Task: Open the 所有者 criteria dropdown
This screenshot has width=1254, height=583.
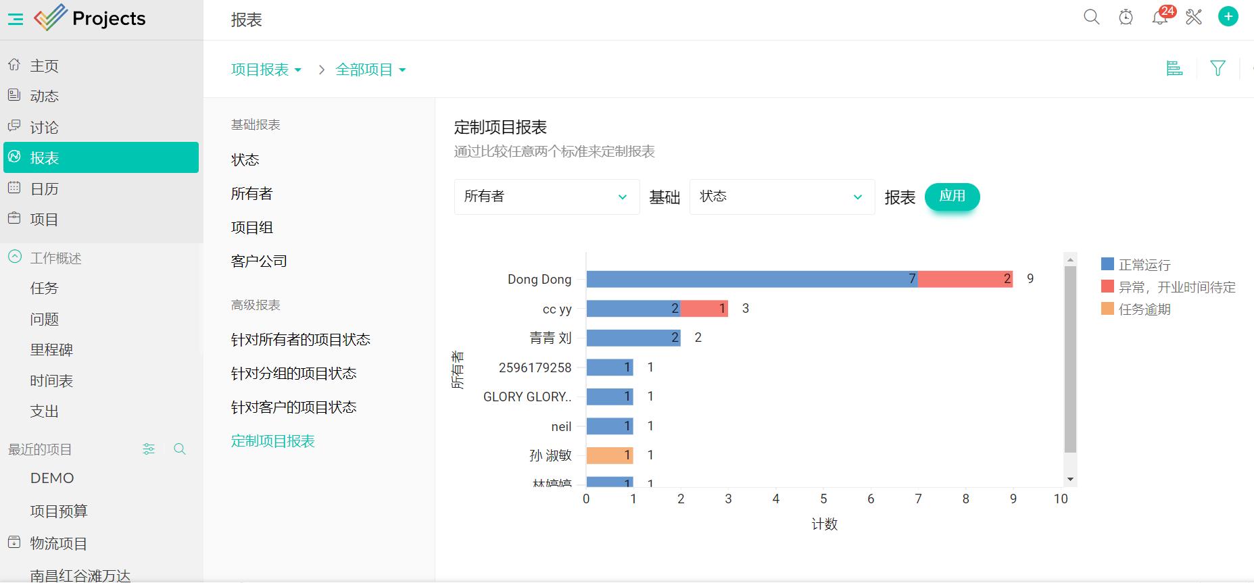Action: tap(546, 197)
